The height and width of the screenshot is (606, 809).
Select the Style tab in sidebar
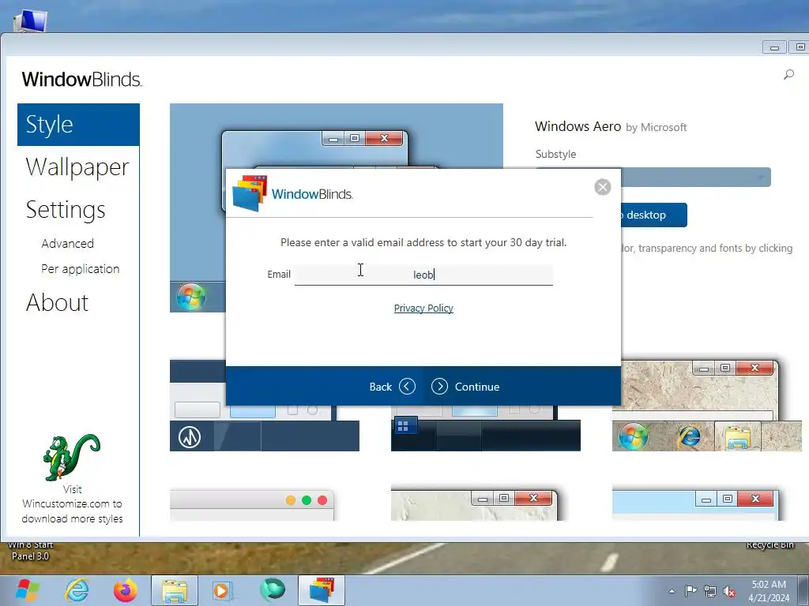pos(78,125)
